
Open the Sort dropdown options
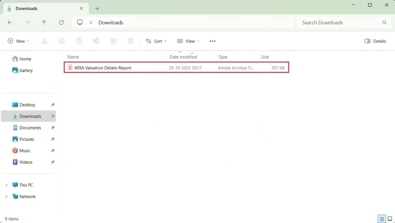point(156,41)
